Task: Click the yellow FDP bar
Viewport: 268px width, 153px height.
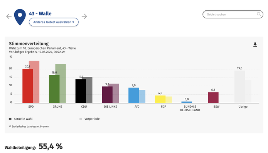Action: coord(160,99)
